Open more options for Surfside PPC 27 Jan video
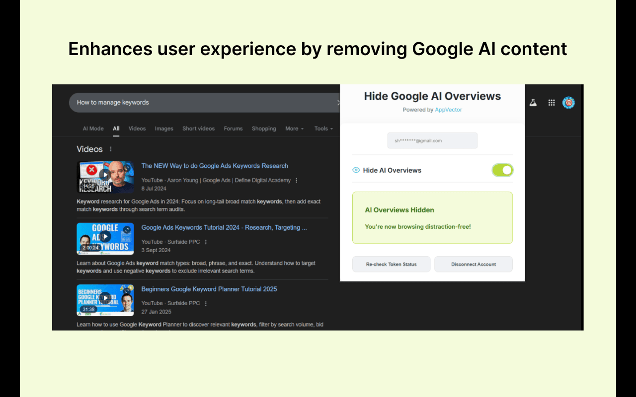Screen dimensions: 636x397 point(206,303)
